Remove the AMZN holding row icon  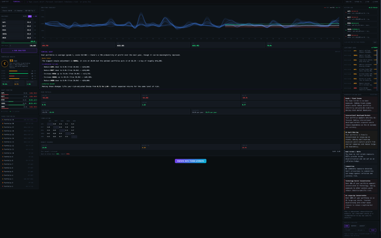pos(35,38)
